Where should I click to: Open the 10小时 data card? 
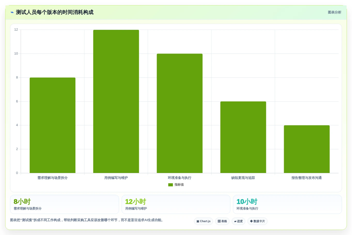[x=287, y=204]
